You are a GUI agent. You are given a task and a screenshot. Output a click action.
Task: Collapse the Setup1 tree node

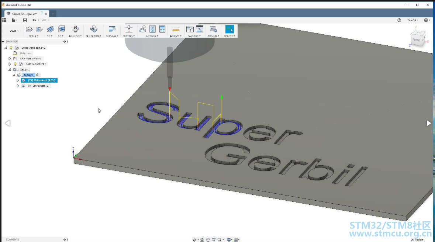tap(14, 75)
